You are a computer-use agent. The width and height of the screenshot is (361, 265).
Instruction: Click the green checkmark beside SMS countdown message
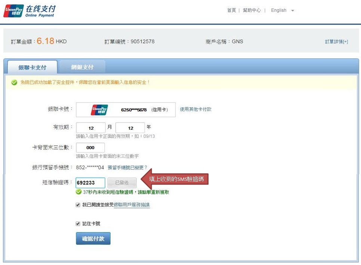(79, 192)
